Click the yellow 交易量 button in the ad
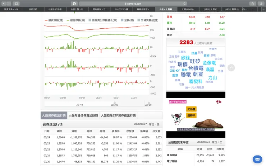Image resolution: width=266 pixels, height=166 pixels. (191, 109)
